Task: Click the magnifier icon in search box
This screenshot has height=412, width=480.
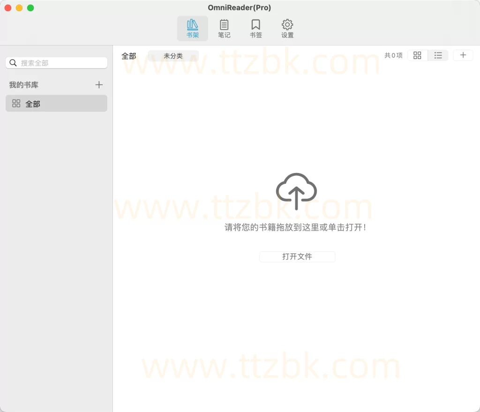Action: pos(13,62)
